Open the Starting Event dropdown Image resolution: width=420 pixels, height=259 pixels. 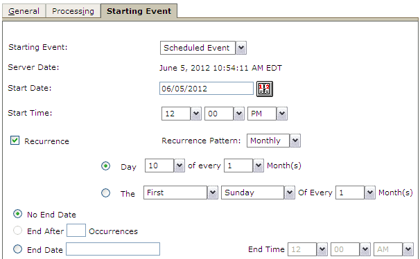tap(203, 48)
